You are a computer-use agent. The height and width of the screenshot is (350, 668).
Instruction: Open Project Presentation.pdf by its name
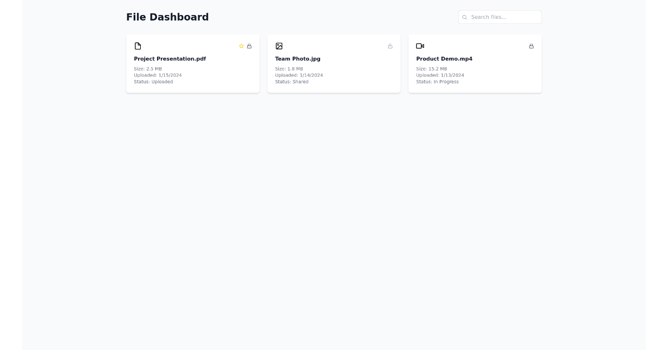(170, 59)
